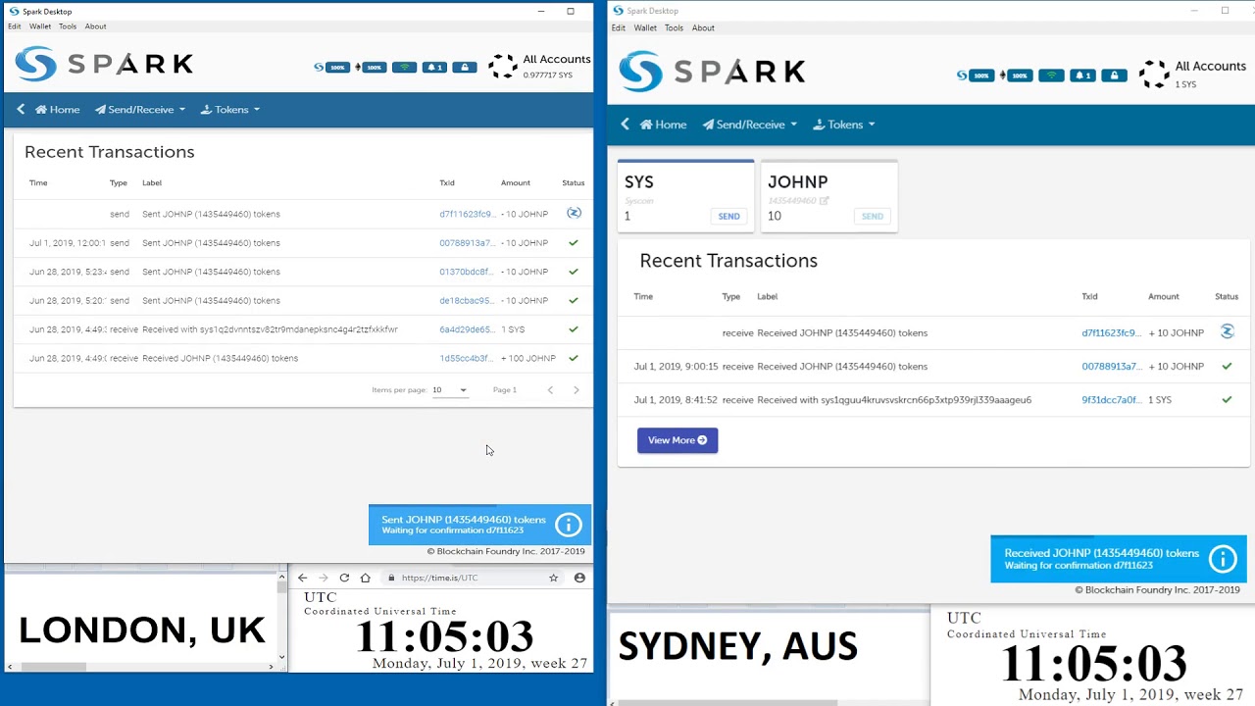Image resolution: width=1255 pixels, height=706 pixels.
Task: Open the notifications bell in London window
Action: pyautogui.click(x=434, y=68)
